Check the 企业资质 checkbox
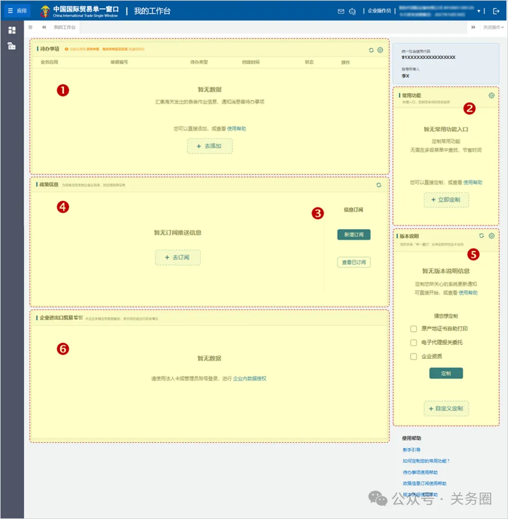This screenshot has height=519, width=508. pos(413,357)
